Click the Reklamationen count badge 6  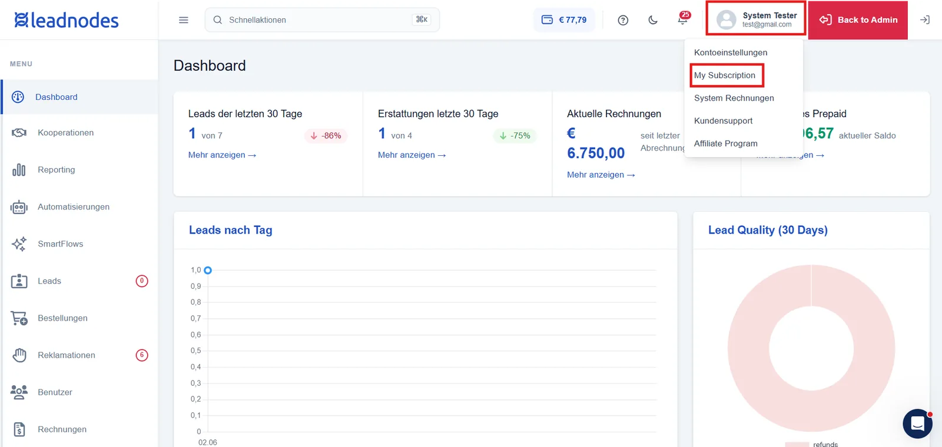click(142, 355)
